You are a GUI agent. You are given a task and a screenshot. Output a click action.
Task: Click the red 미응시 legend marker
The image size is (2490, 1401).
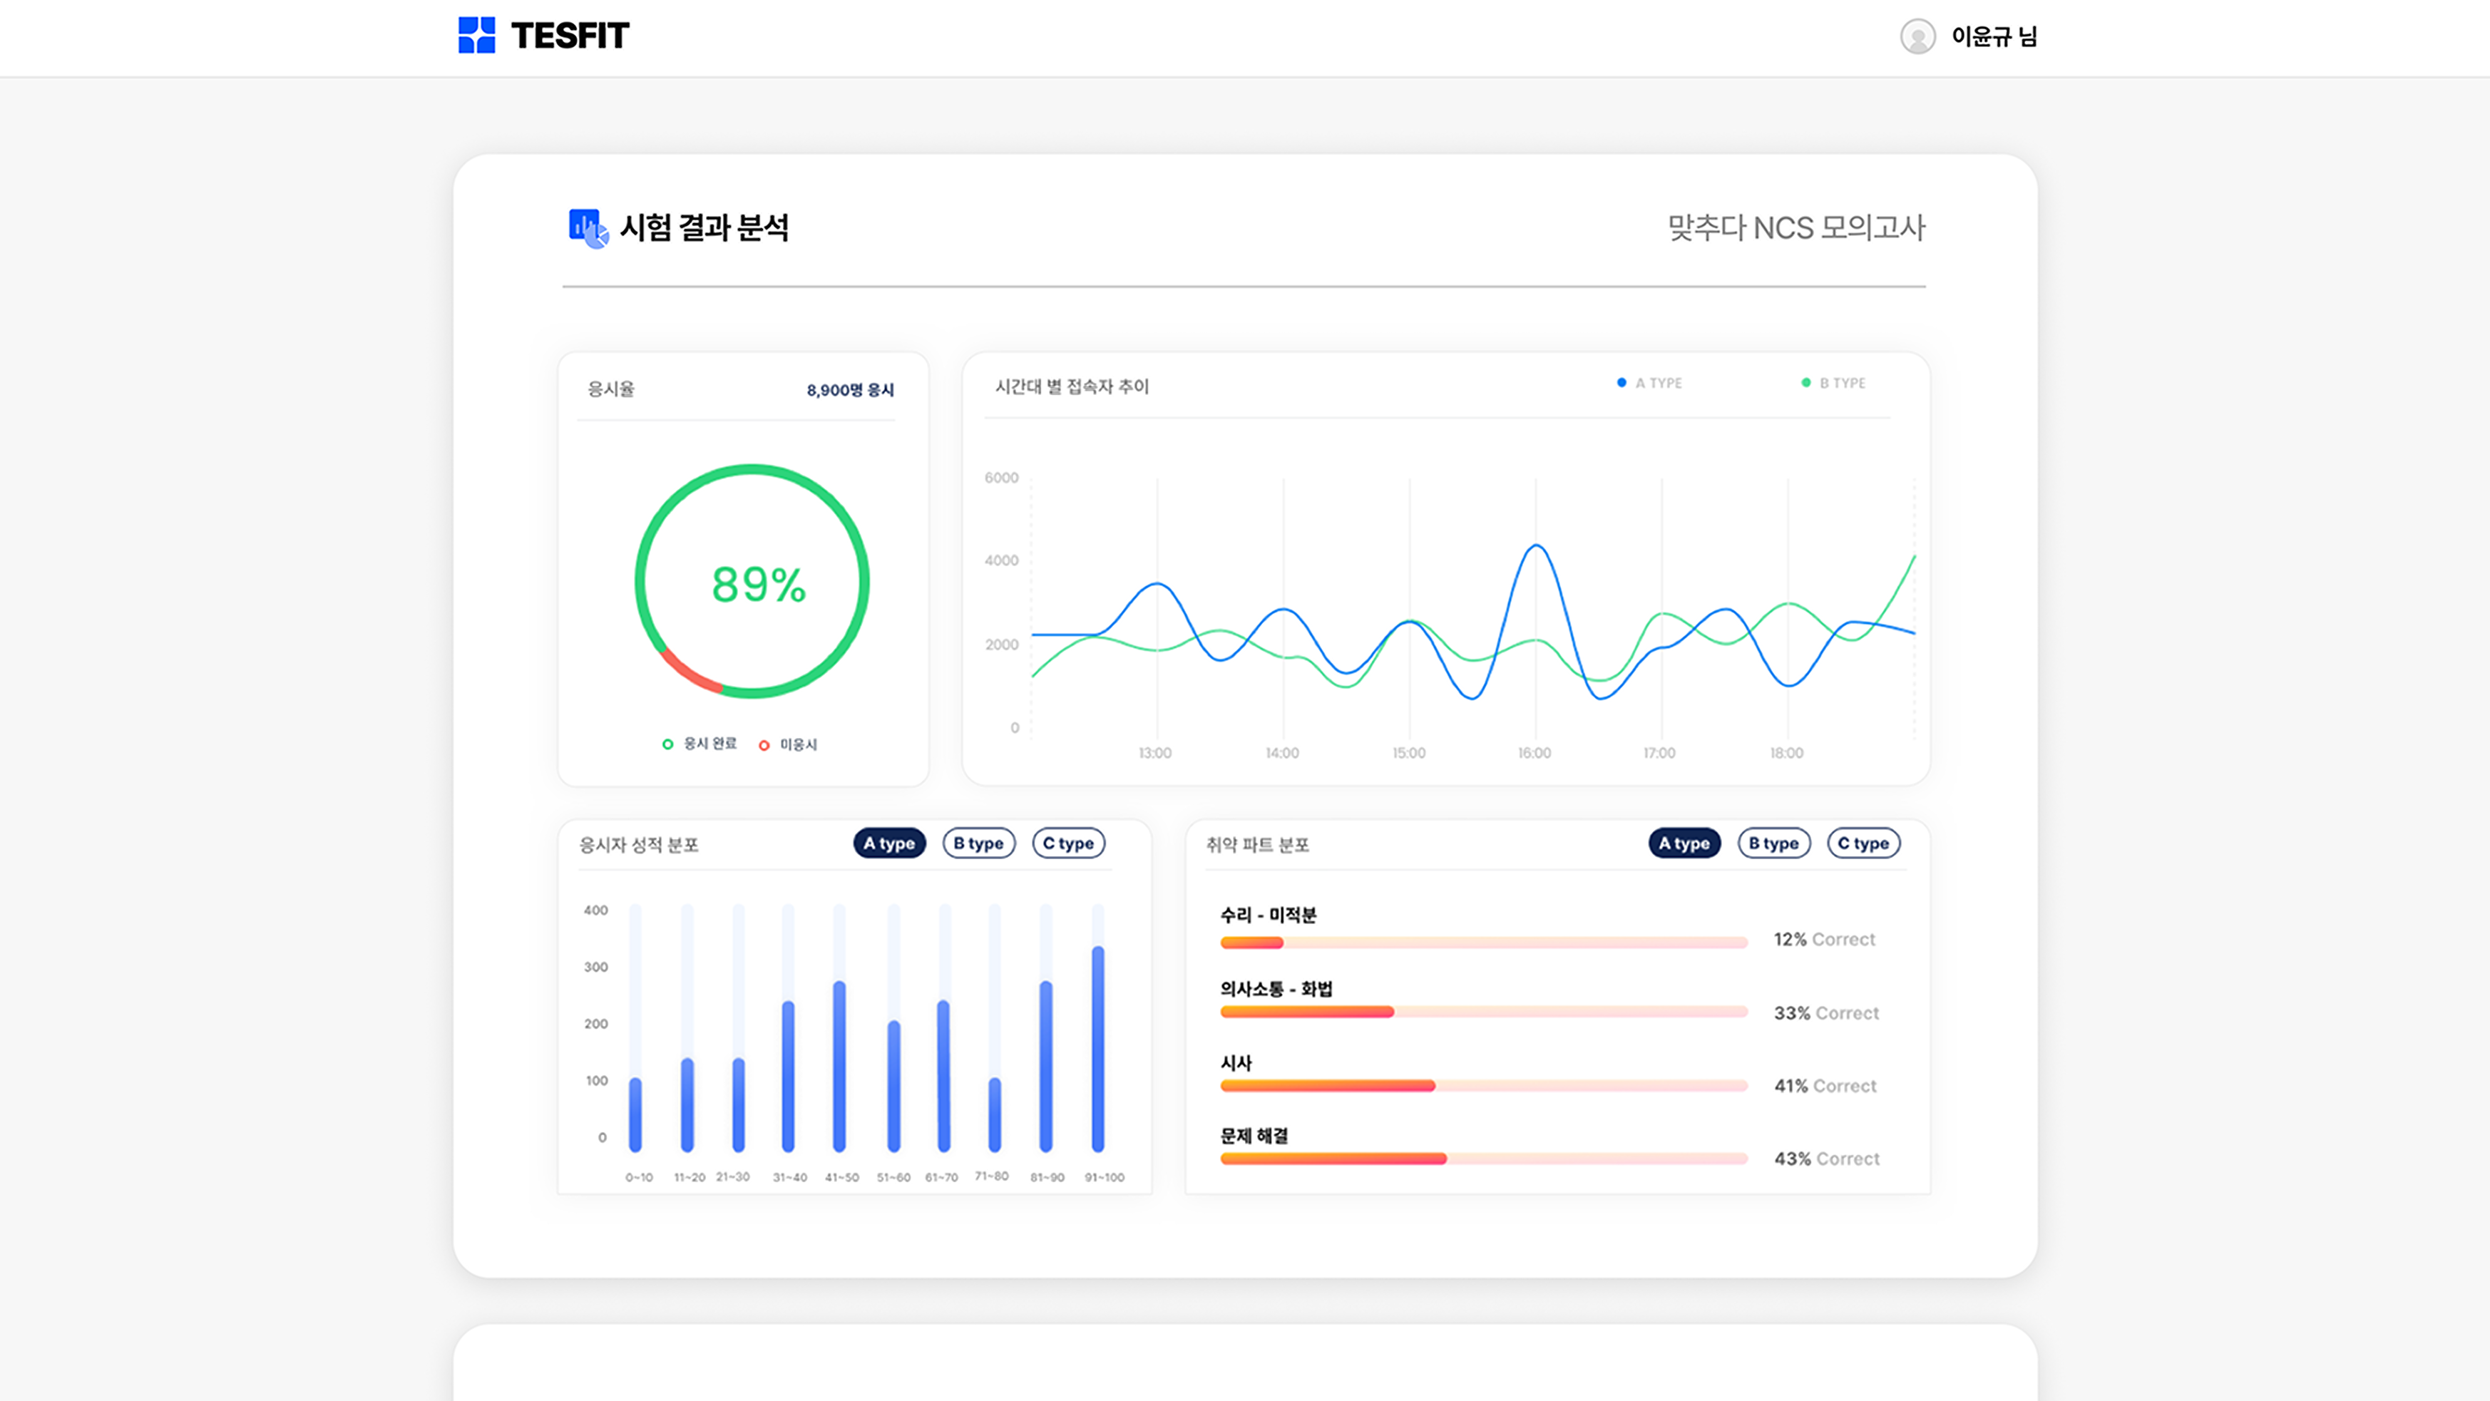(764, 745)
